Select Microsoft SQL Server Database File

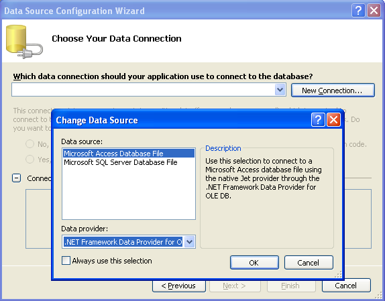coord(129,162)
